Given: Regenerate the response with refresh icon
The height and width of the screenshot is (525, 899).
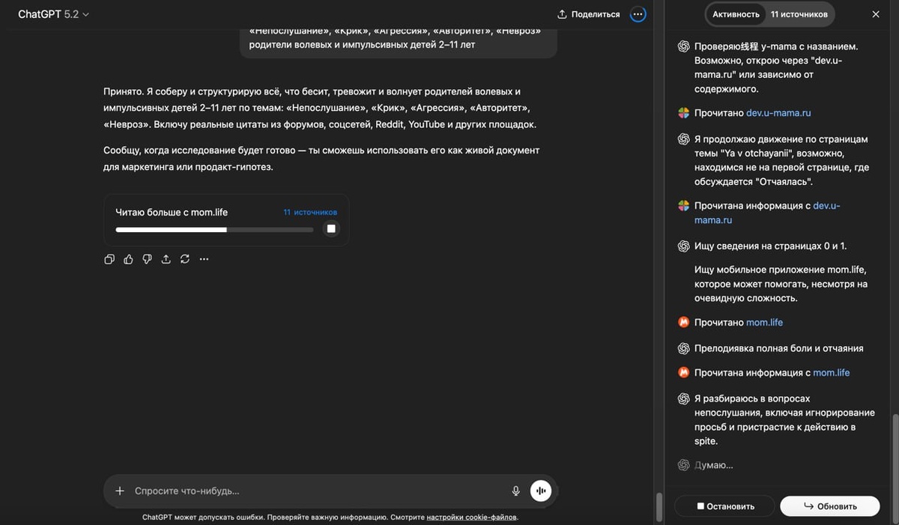Looking at the screenshot, I should 184,259.
